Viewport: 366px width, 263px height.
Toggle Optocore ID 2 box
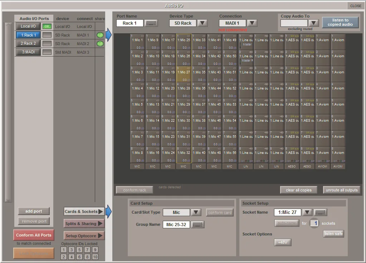(64, 257)
